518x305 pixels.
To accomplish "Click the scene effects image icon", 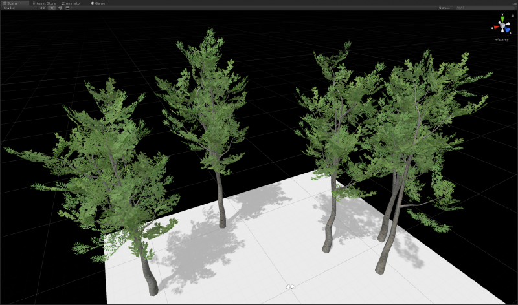I will click(x=67, y=8).
